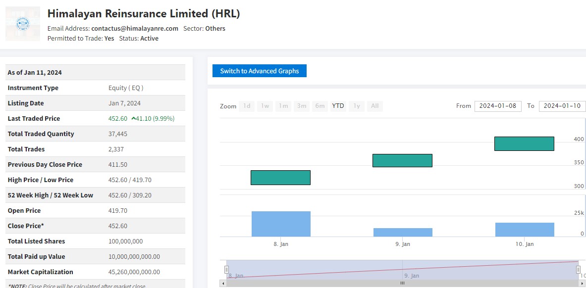This screenshot has height=288, width=586.
Task: Select the 1w zoom range
Action: tap(265, 106)
